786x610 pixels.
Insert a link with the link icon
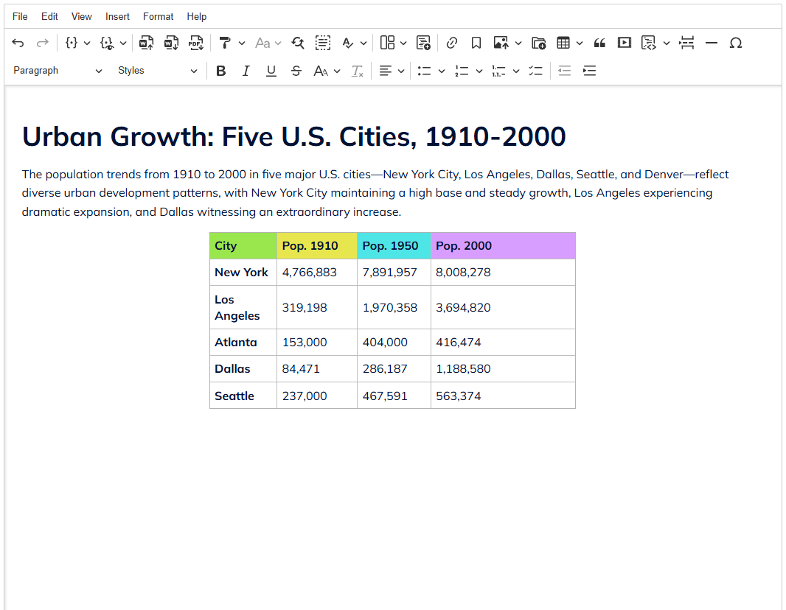point(452,43)
